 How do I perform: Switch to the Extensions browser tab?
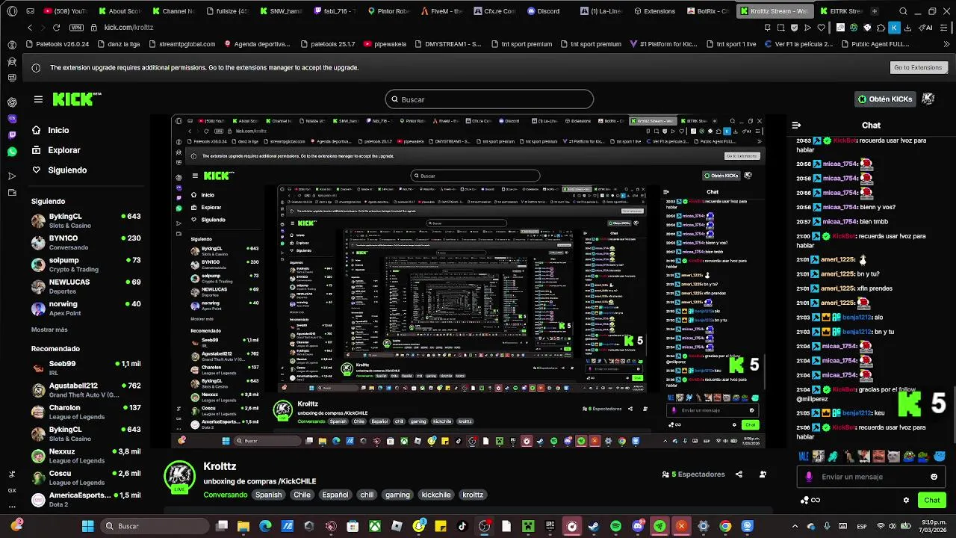[655, 11]
